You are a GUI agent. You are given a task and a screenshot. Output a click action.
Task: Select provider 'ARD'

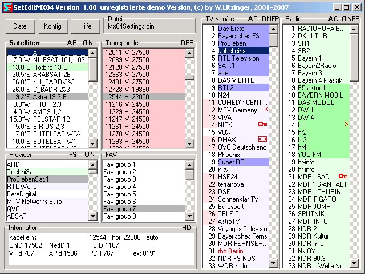point(47,164)
